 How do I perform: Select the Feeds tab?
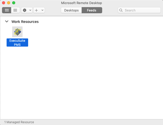[x=92, y=10]
